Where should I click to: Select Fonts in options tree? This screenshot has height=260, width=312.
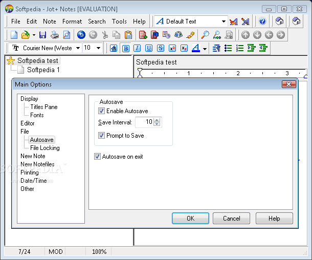37,115
